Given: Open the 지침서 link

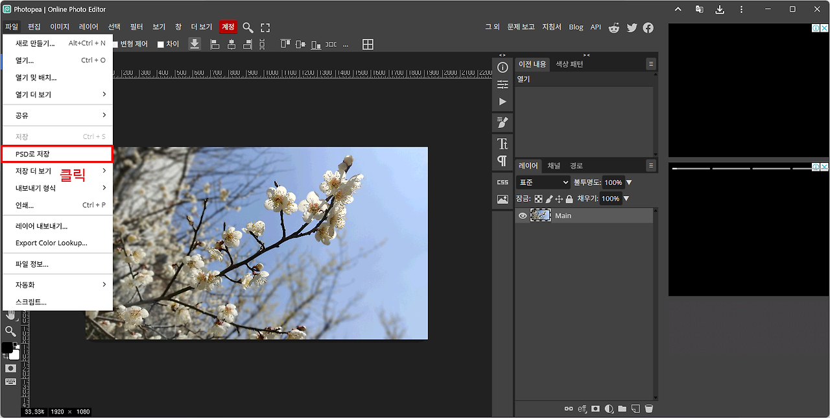Looking at the screenshot, I should (x=552, y=27).
